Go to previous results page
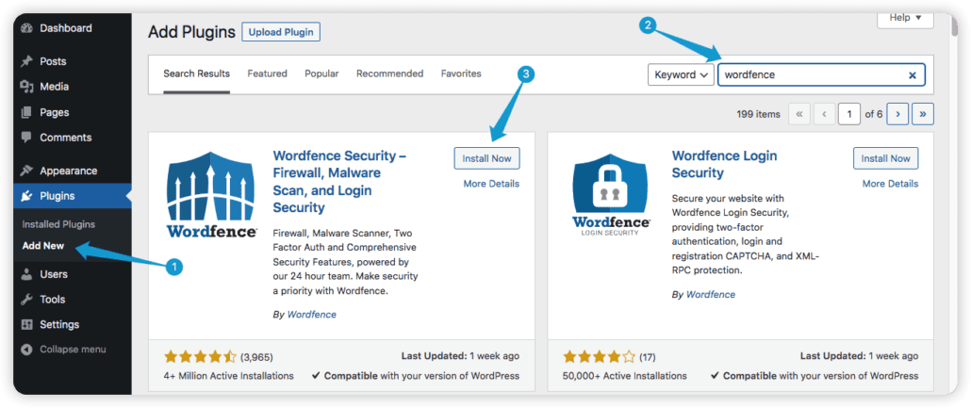 (x=824, y=114)
